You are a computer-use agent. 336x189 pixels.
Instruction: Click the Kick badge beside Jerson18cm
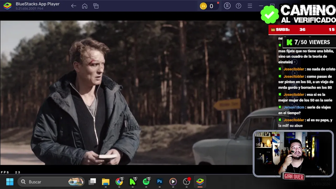click(280, 107)
